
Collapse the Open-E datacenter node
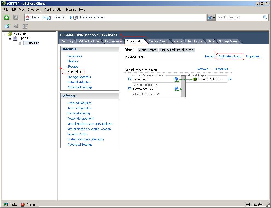[x=10, y=38]
